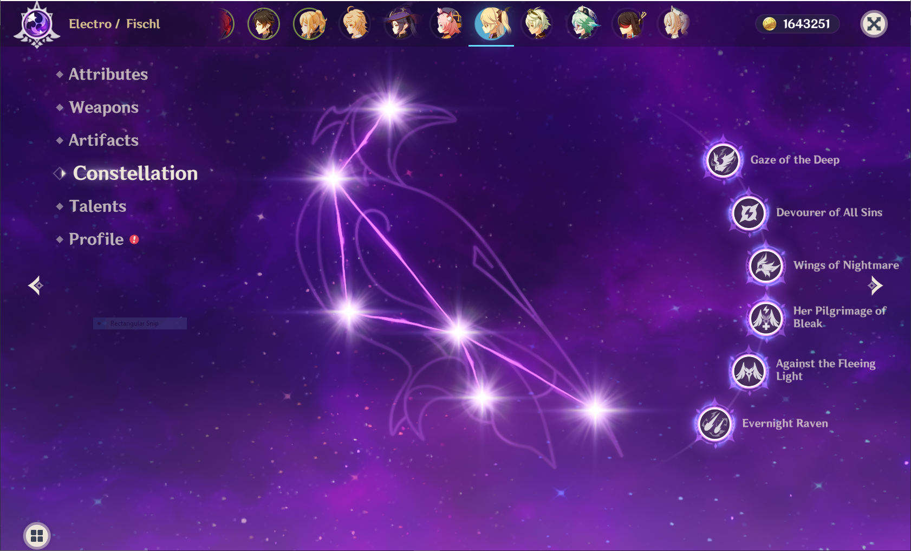Select Jean's blonde ponytail portrait

(x=309, y=24)
